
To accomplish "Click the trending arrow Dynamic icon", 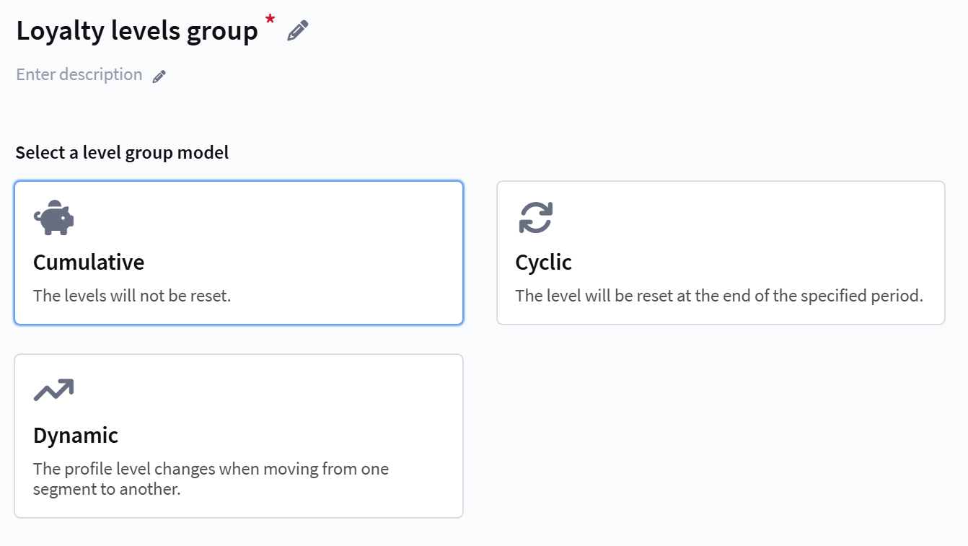I will [x=53, y=390].
